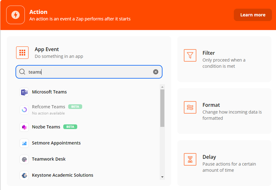276x190 pixels.
Task: Click the magnifying glass search icon
Action: 22,72
